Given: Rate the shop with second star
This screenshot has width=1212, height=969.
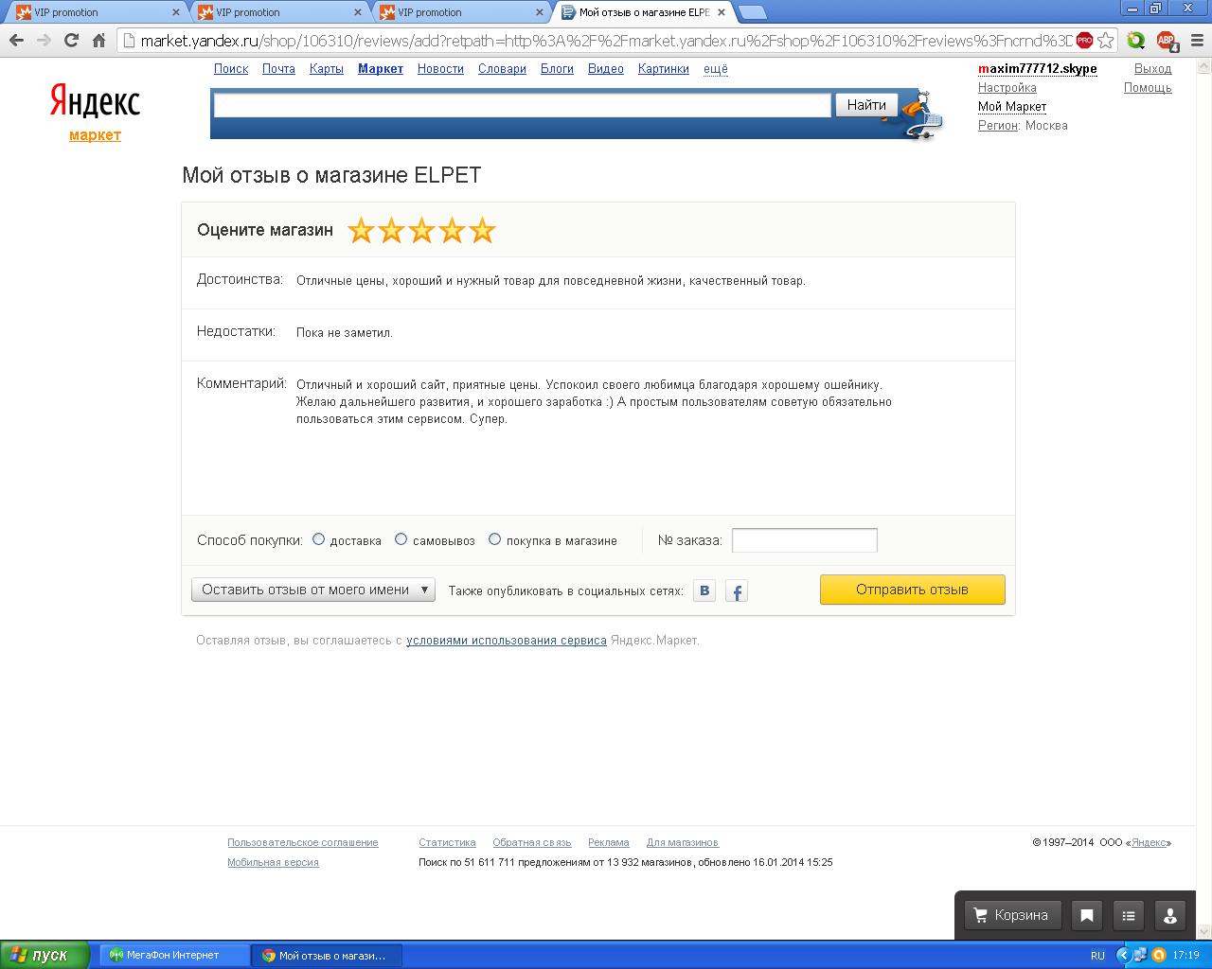Looking at the screenshot, I should [x=391, y=230].
